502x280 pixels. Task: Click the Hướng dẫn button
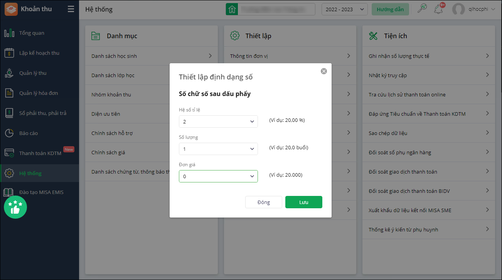(x=390, y=9)
